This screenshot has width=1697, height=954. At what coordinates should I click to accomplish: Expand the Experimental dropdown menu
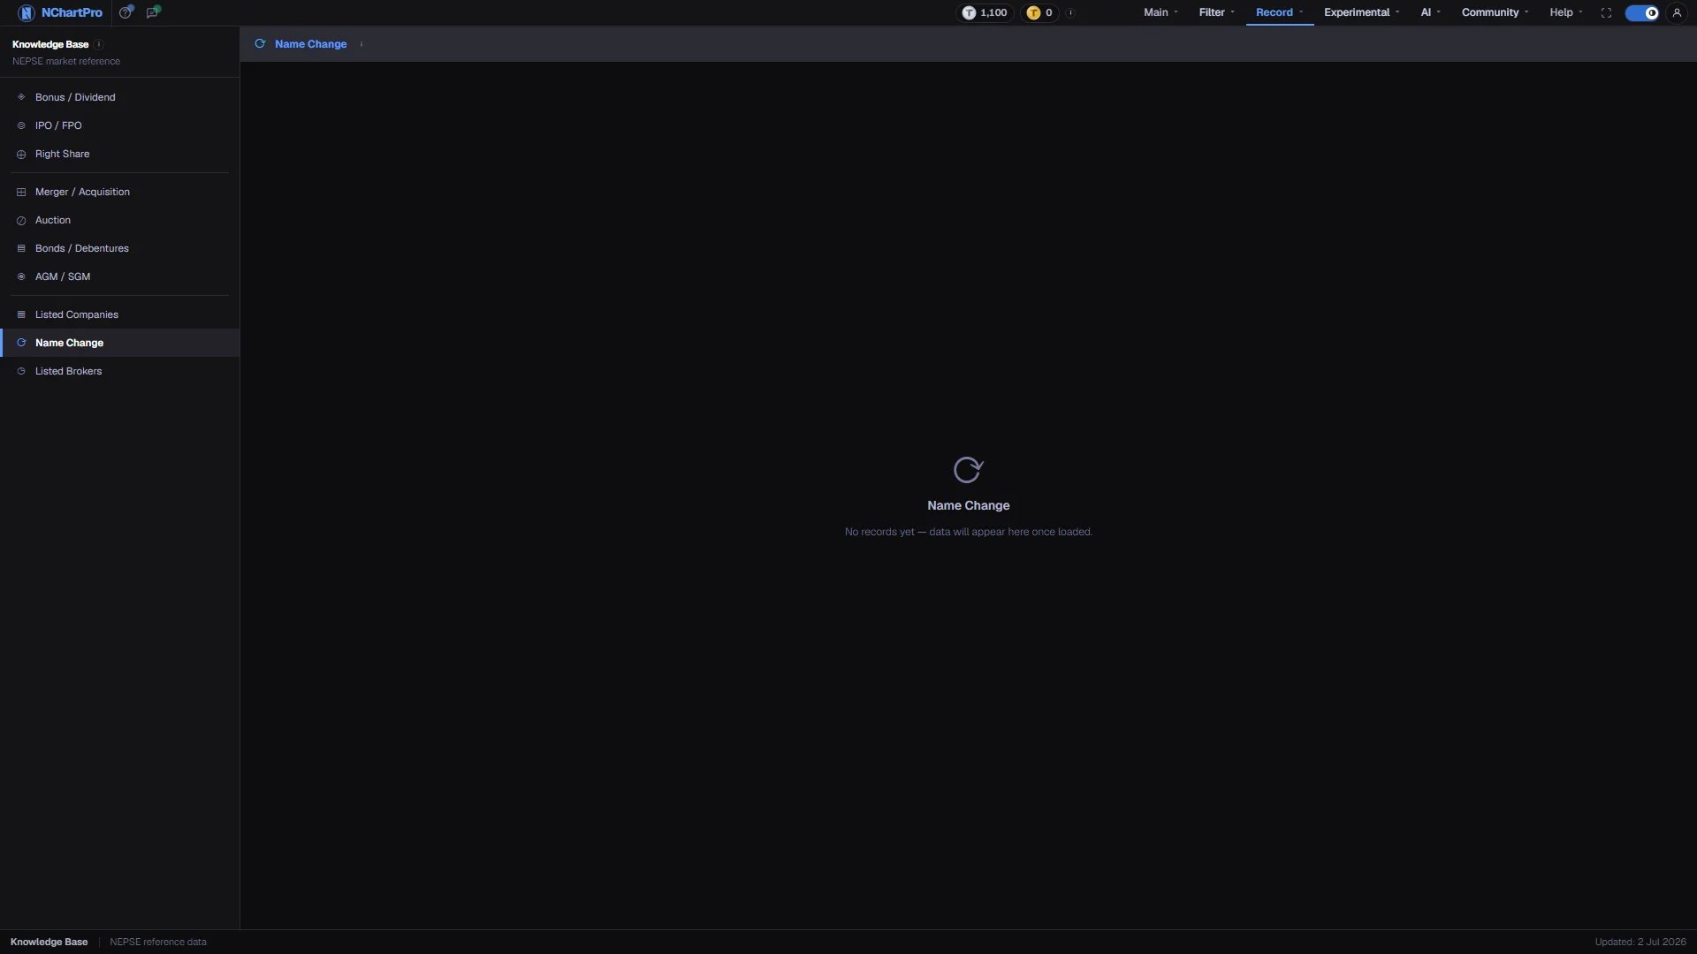(1362, 12)
